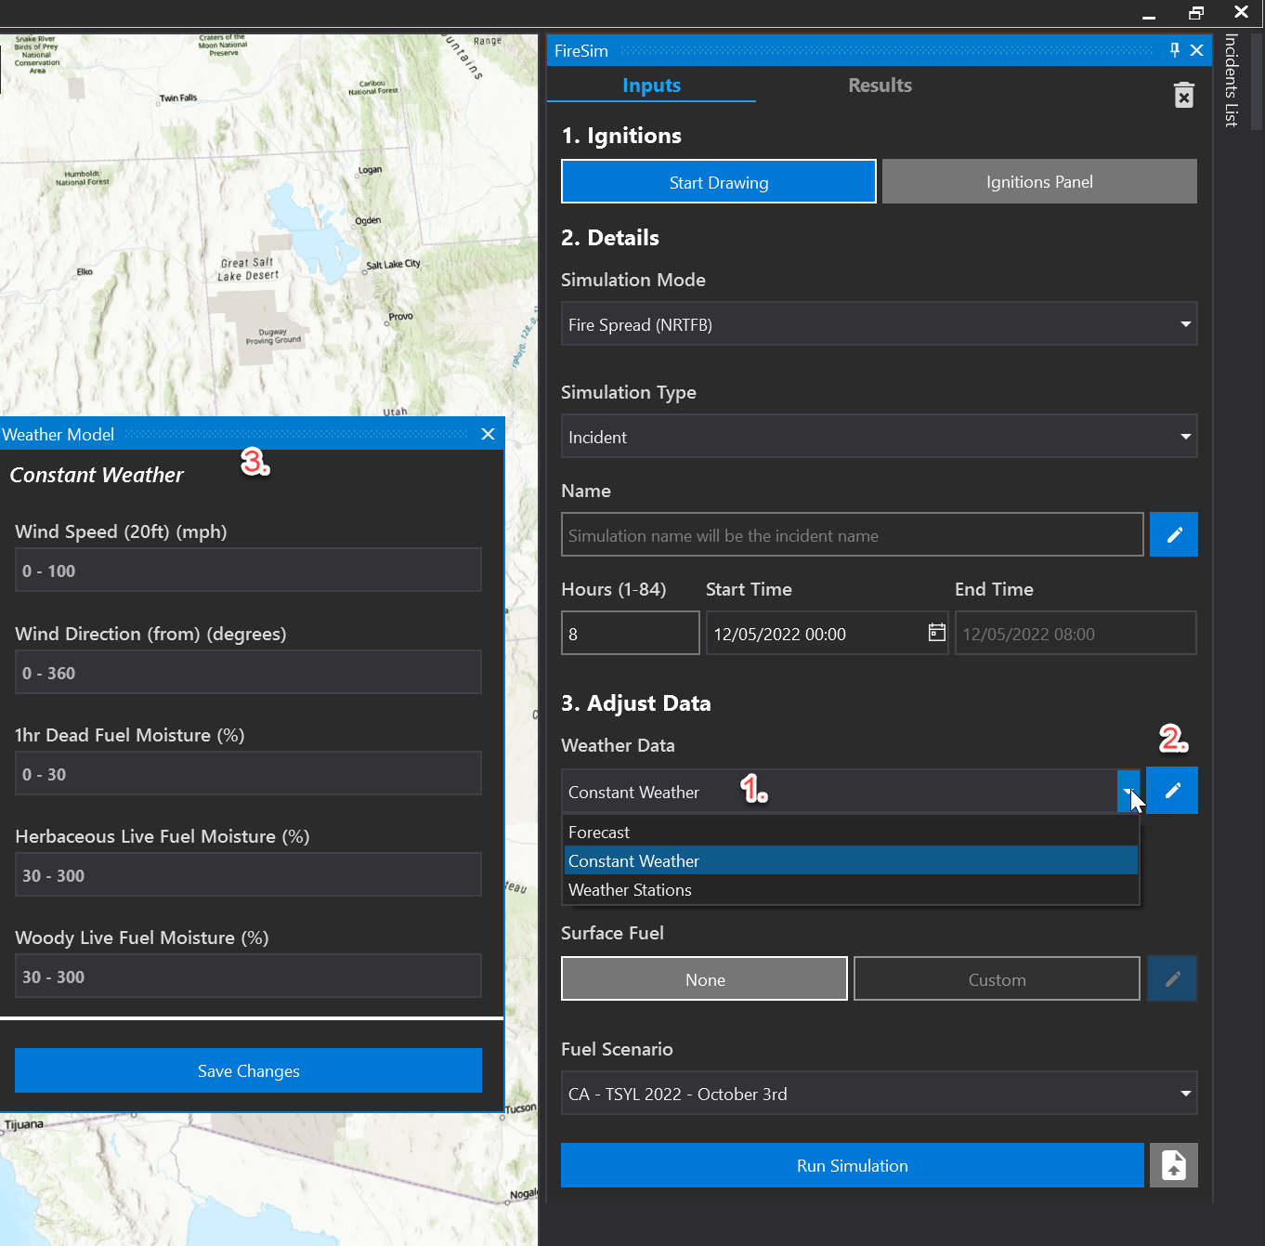
Task: Click the Wind Speed input field
Action: click(248, 571)
